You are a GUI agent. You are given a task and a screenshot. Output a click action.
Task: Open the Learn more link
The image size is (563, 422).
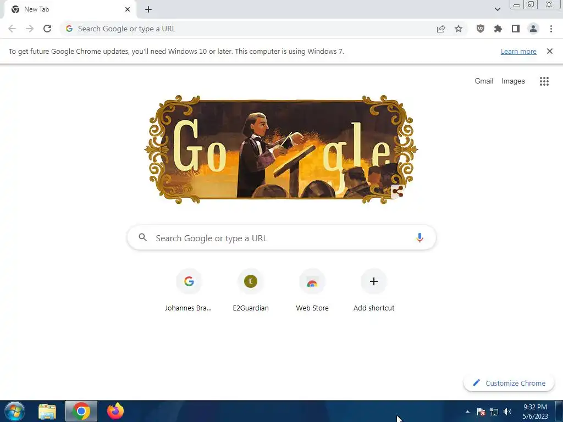point(518,51)
